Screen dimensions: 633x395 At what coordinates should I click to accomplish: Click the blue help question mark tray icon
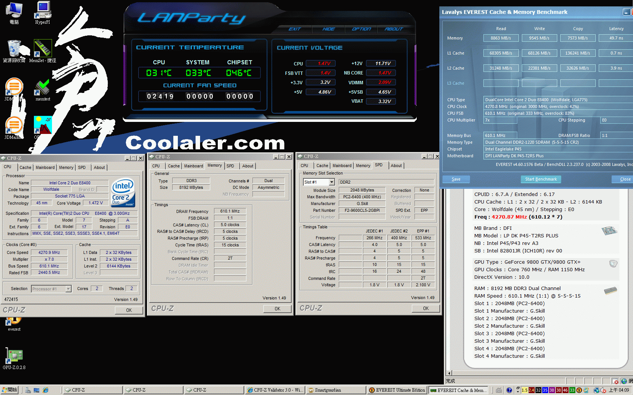pos(509,390)
